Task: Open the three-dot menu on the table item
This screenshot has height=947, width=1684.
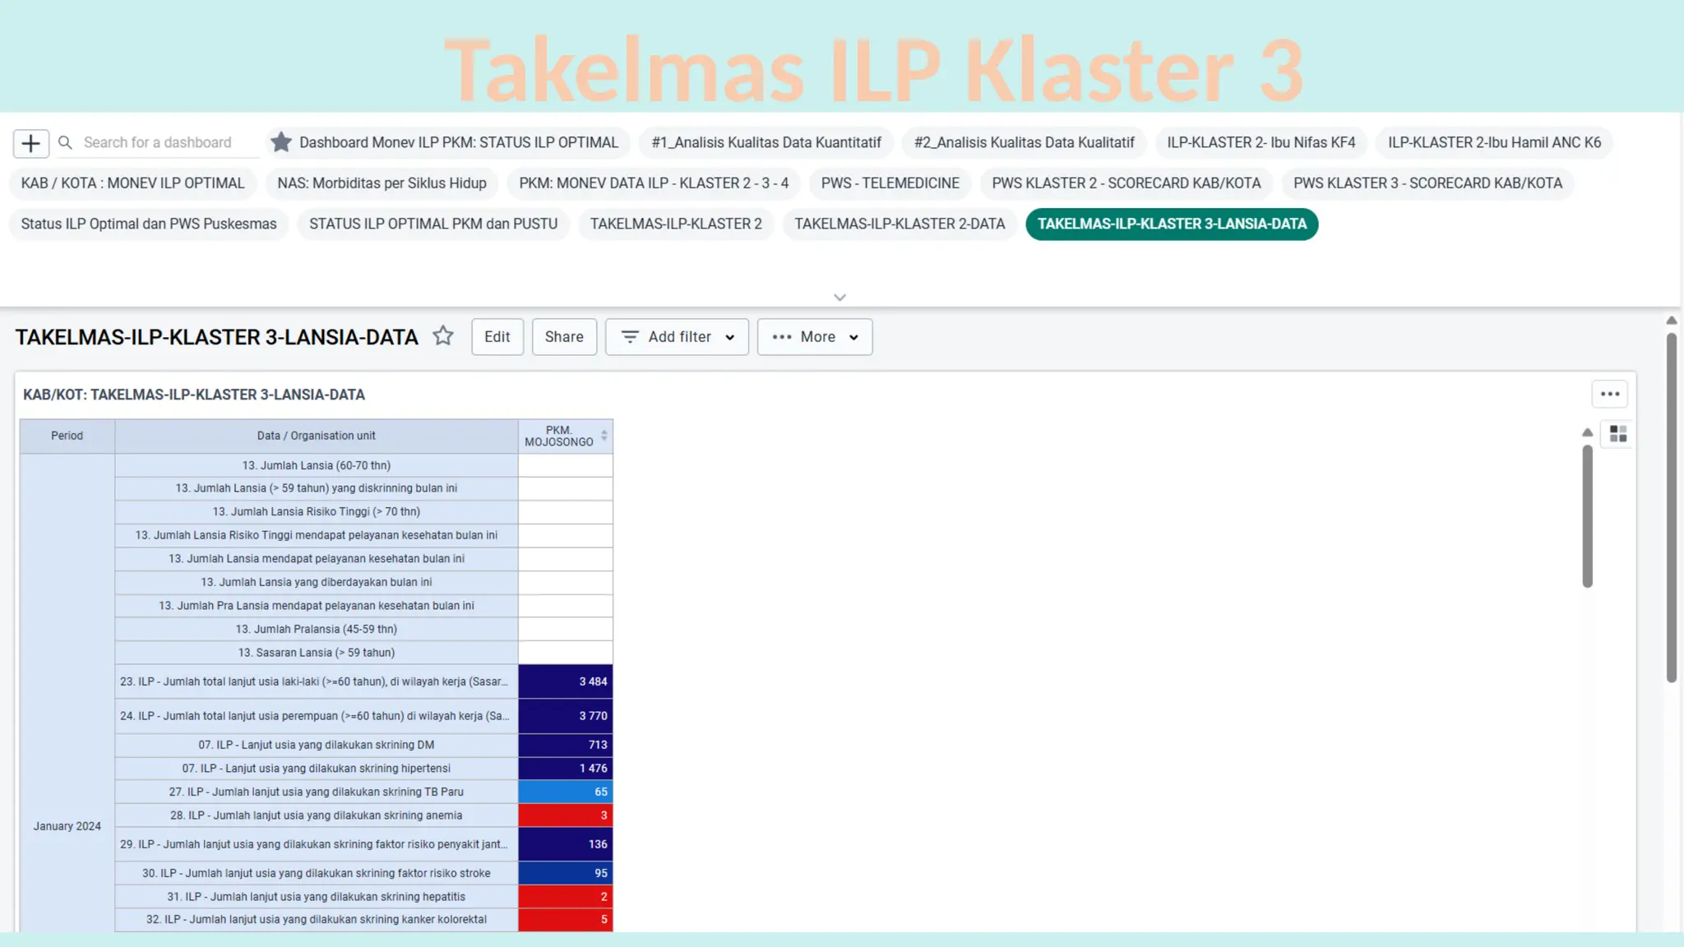Action: pyautogui.click(x=1609, y=395)
